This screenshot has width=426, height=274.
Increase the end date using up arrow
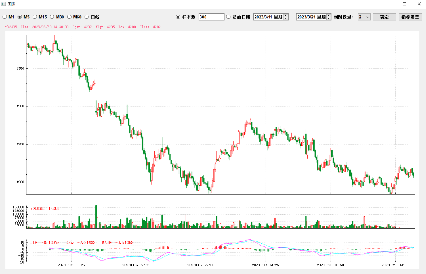click(329, 15)
